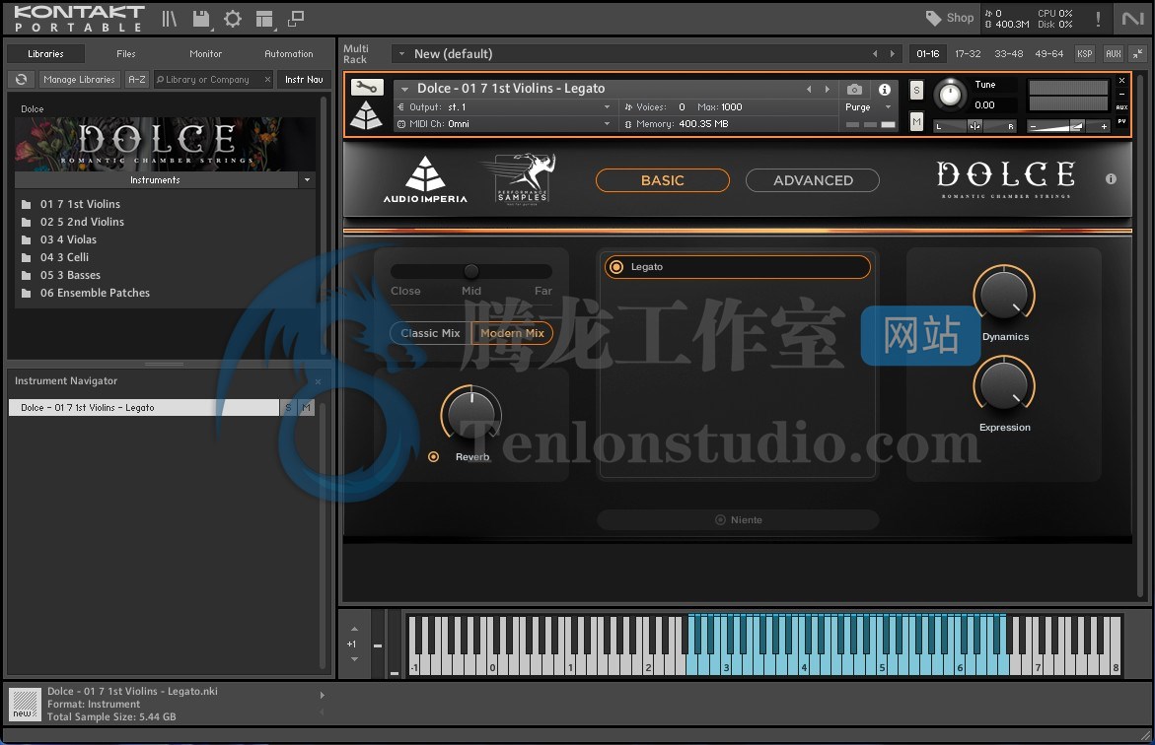Solo instrument in Instrument Navigator
The image size is (1155, 745).
[x=288, y=407]
